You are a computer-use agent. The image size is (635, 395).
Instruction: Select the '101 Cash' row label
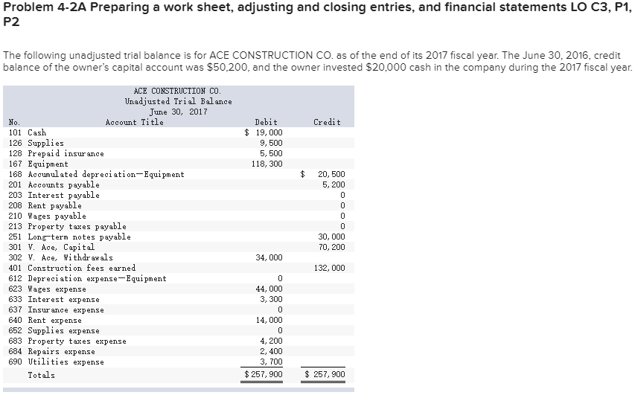pos(28,132)
